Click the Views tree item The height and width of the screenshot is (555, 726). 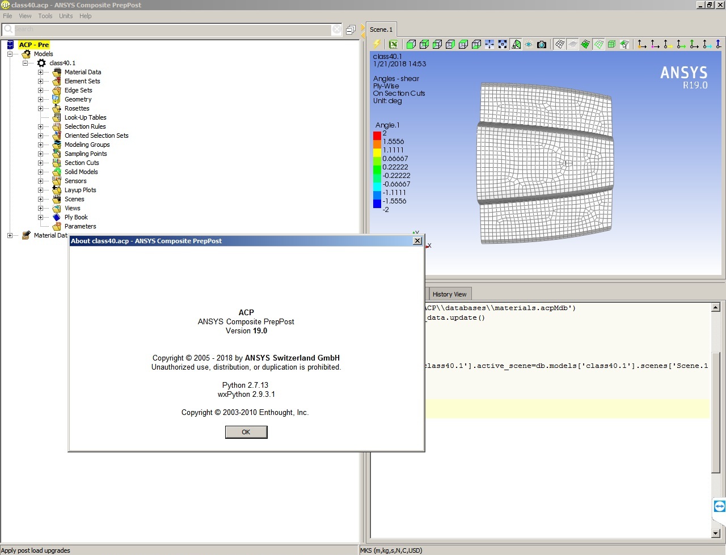point(73,208)
